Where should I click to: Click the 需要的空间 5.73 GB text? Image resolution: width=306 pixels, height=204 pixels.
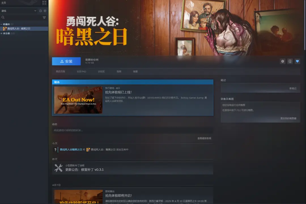(x=92, y=61)
